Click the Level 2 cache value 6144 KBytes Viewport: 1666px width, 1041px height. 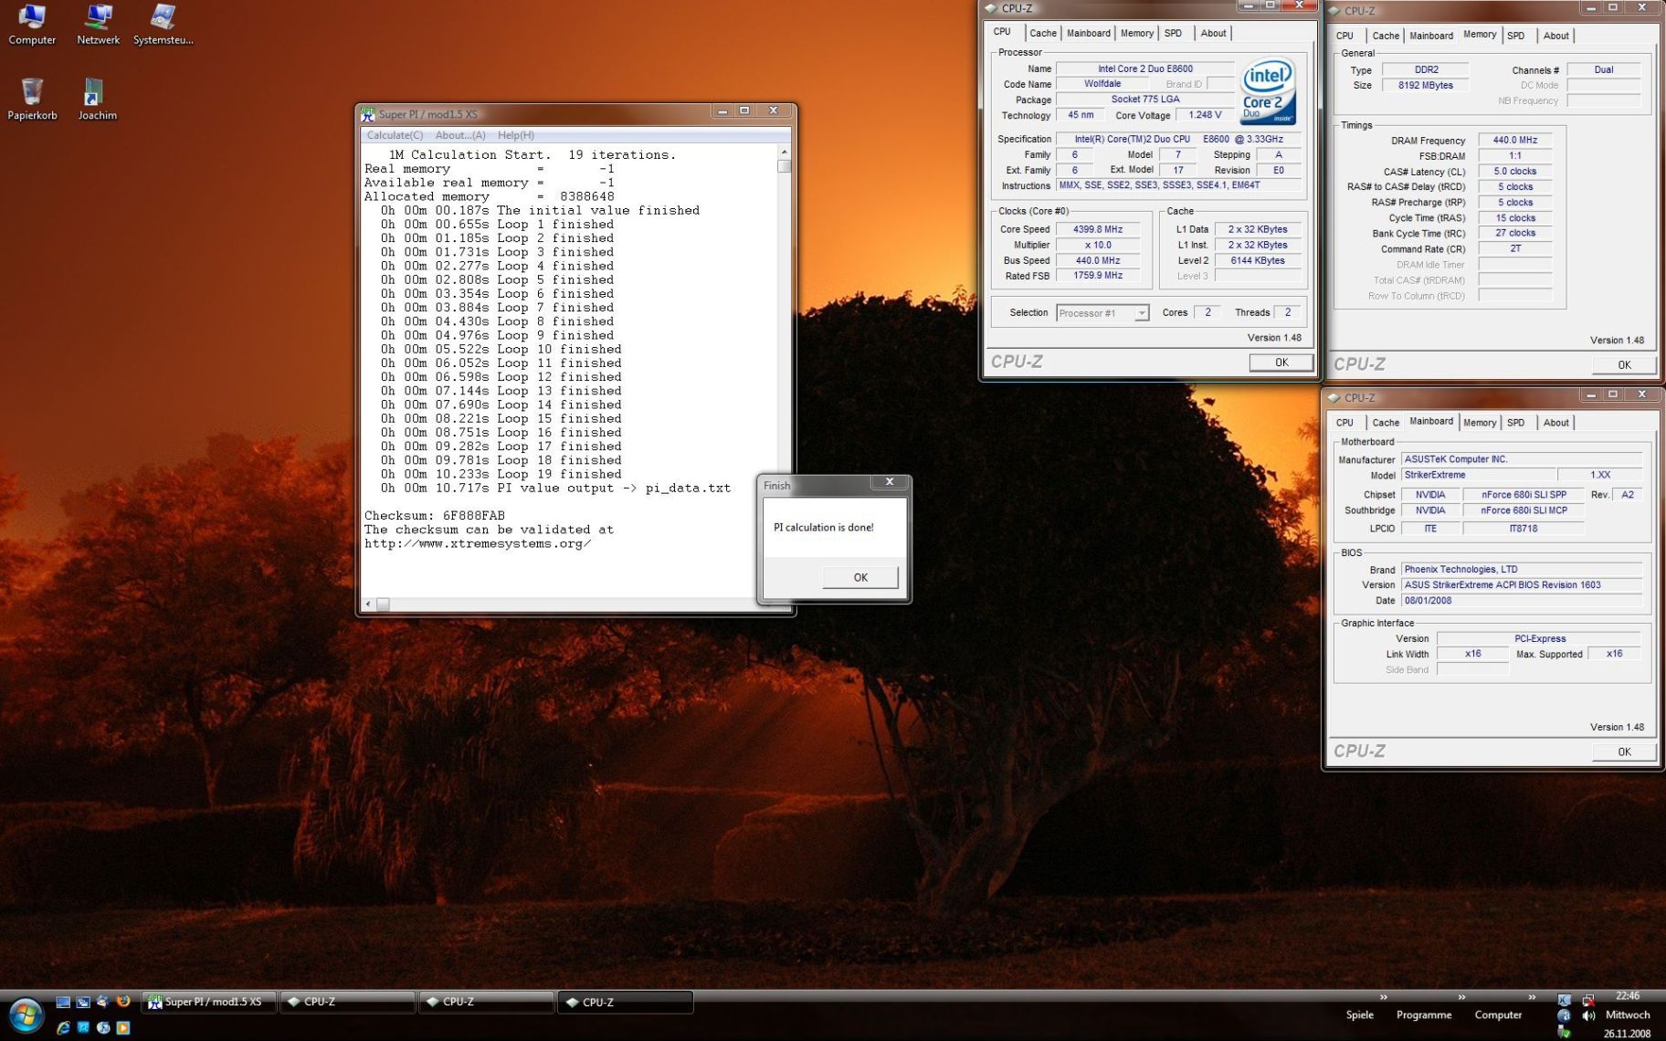[1258, 260]
